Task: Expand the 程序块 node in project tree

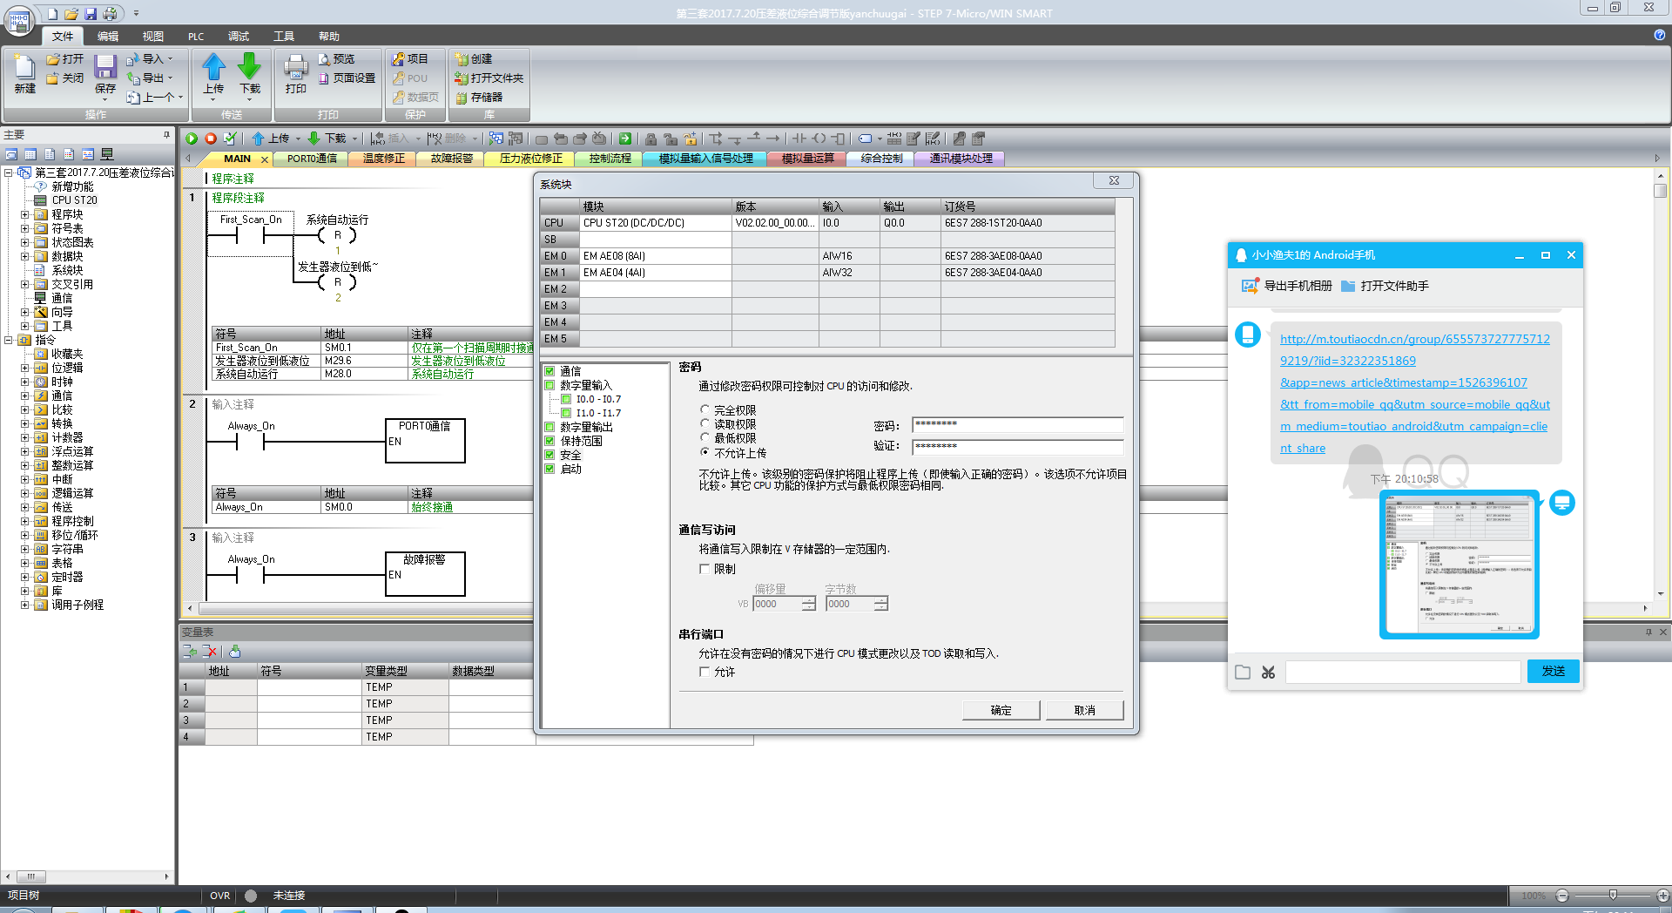Action: [x=24, y=214]
